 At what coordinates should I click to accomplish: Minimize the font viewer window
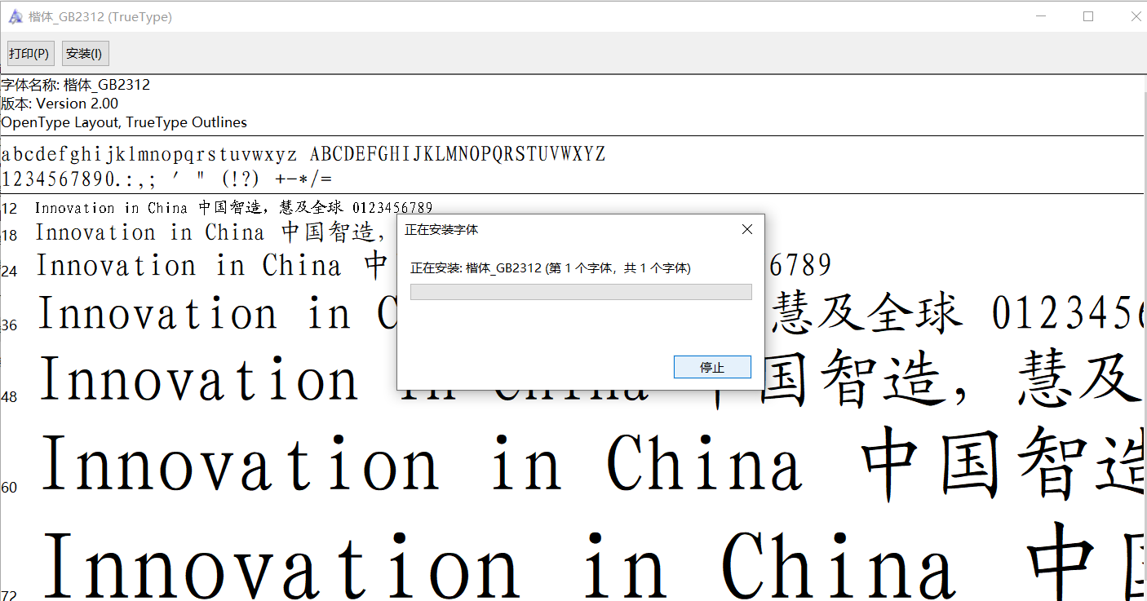[1043, 16]
